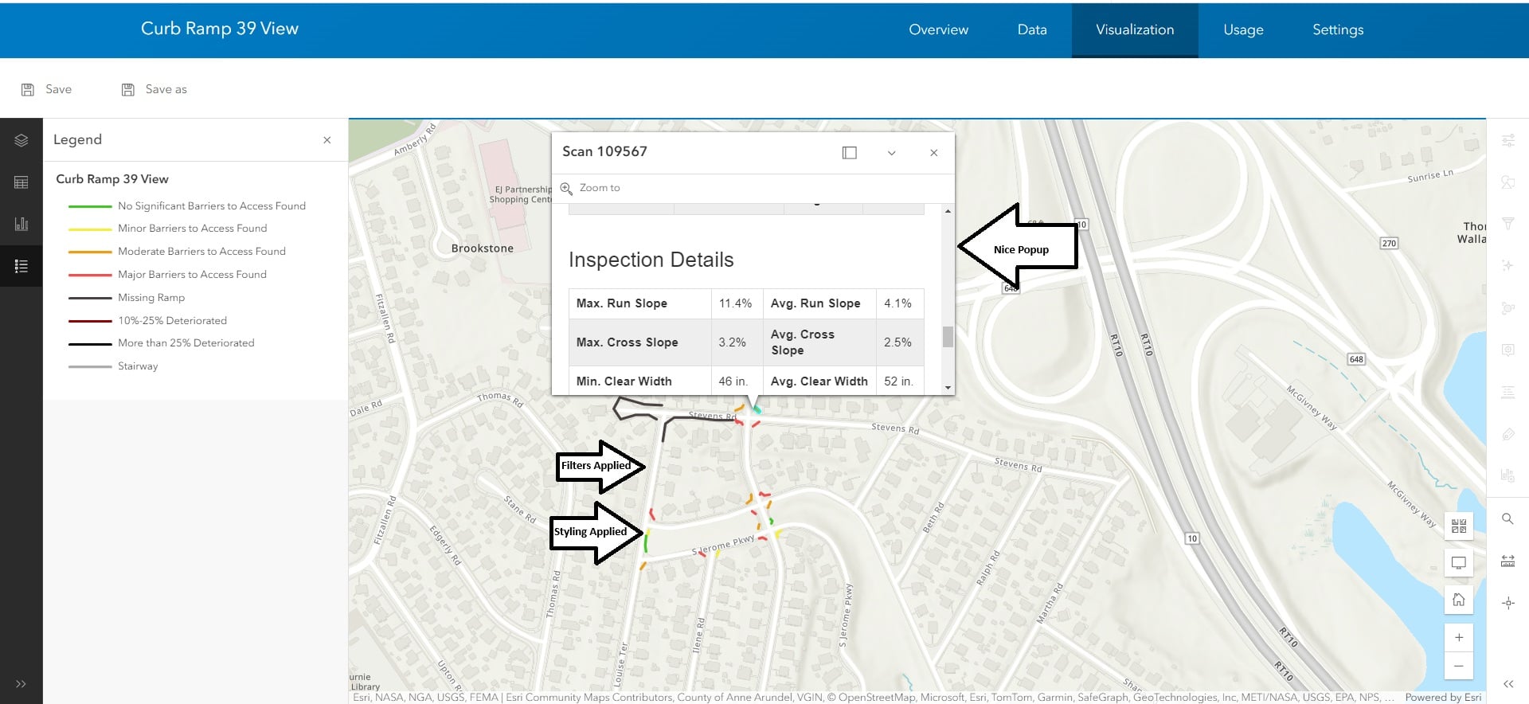Viewport: 1529px width, 704px height.
Task: Open the Labels tag icon
Action: 1508,434
